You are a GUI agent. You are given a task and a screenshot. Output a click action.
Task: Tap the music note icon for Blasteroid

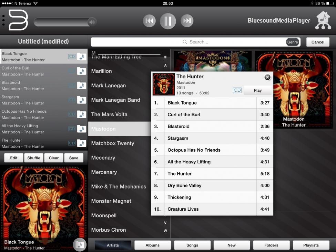82,85
